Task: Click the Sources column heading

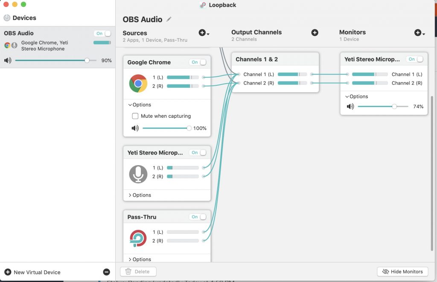Action: [135, 33]
